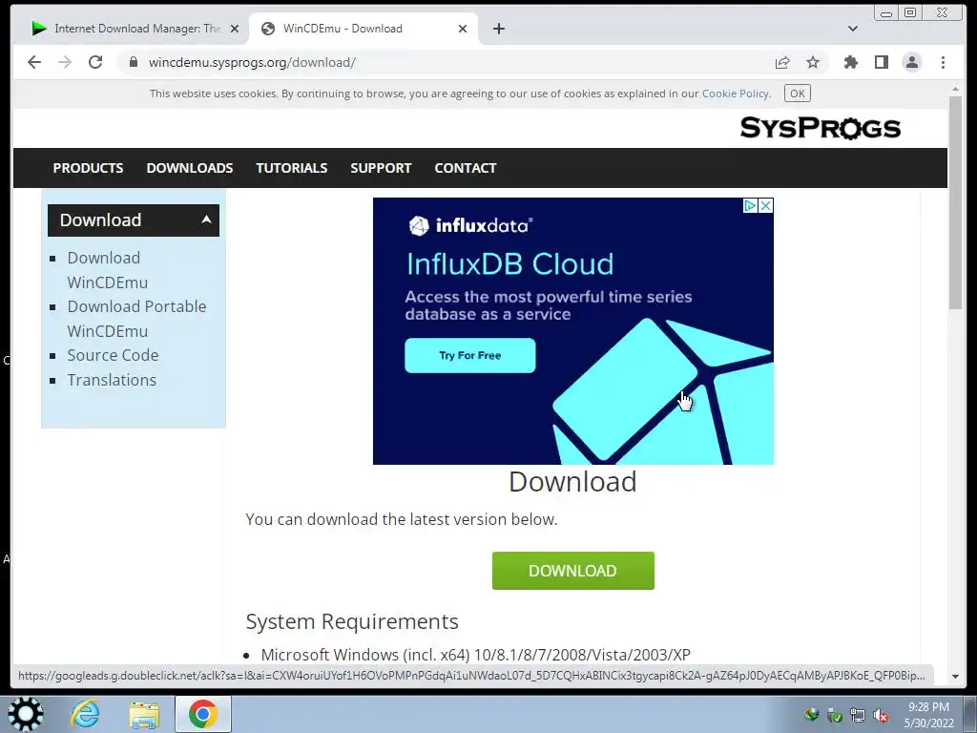Image resolution: width=977 pixels, height=733 pixels.
Task: Accept cookies with OK button
Action: [x=798, y=94]
